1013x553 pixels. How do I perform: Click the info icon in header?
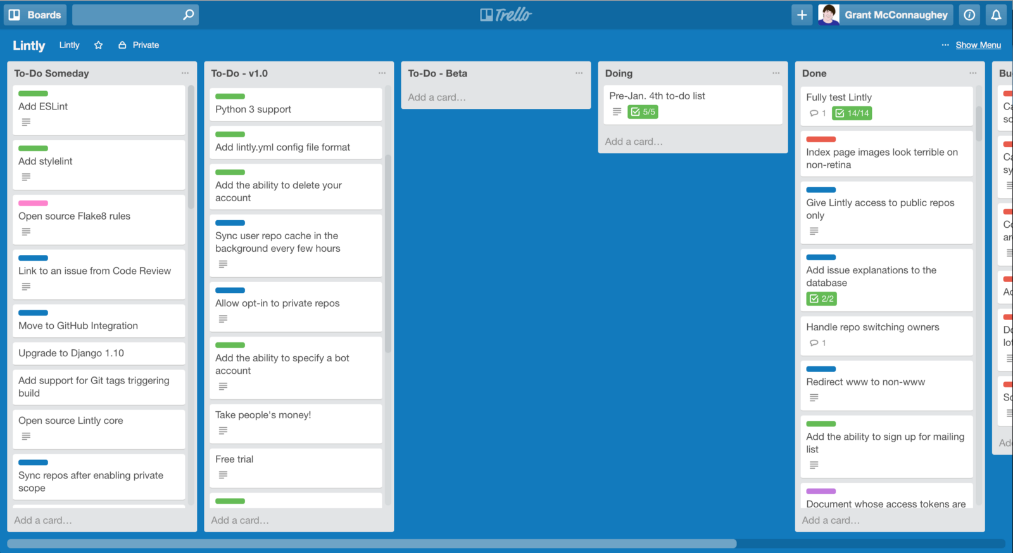[x=969, y=15]
